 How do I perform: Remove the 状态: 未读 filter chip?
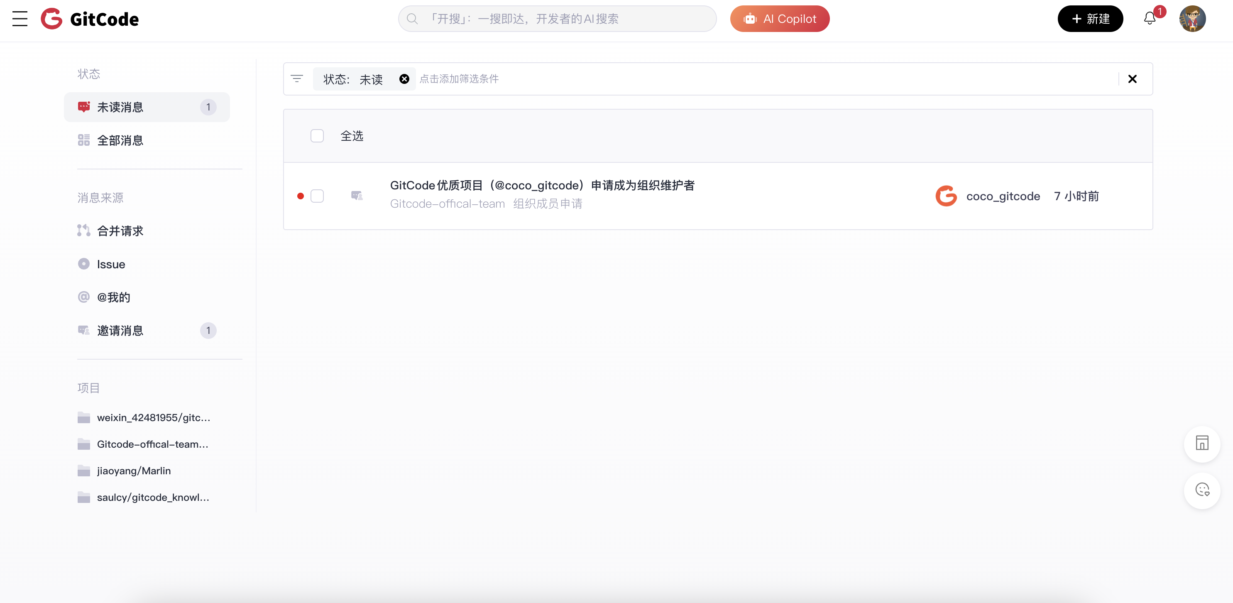pyautogui.click(x=404, y=79)
